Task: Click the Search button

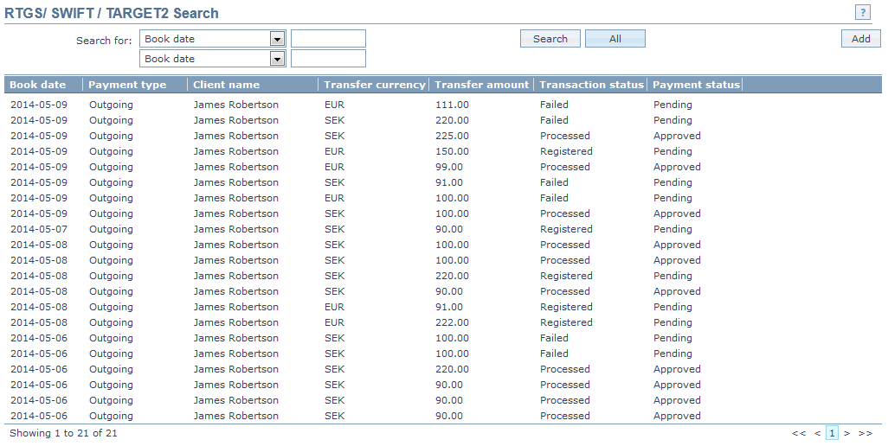Action: coord(550,39)
